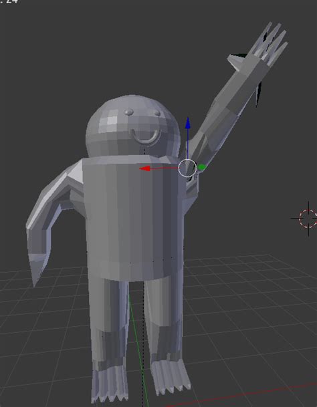Click the 3D cursor crosshair in the viewport

[x=308, y=219]
